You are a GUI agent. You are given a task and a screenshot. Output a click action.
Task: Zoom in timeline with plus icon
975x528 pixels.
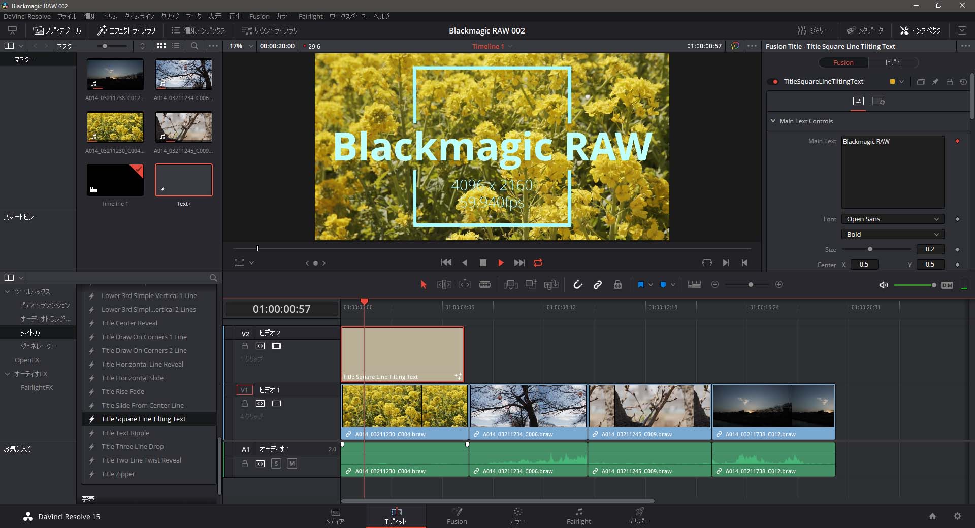[x=779, y=285]
